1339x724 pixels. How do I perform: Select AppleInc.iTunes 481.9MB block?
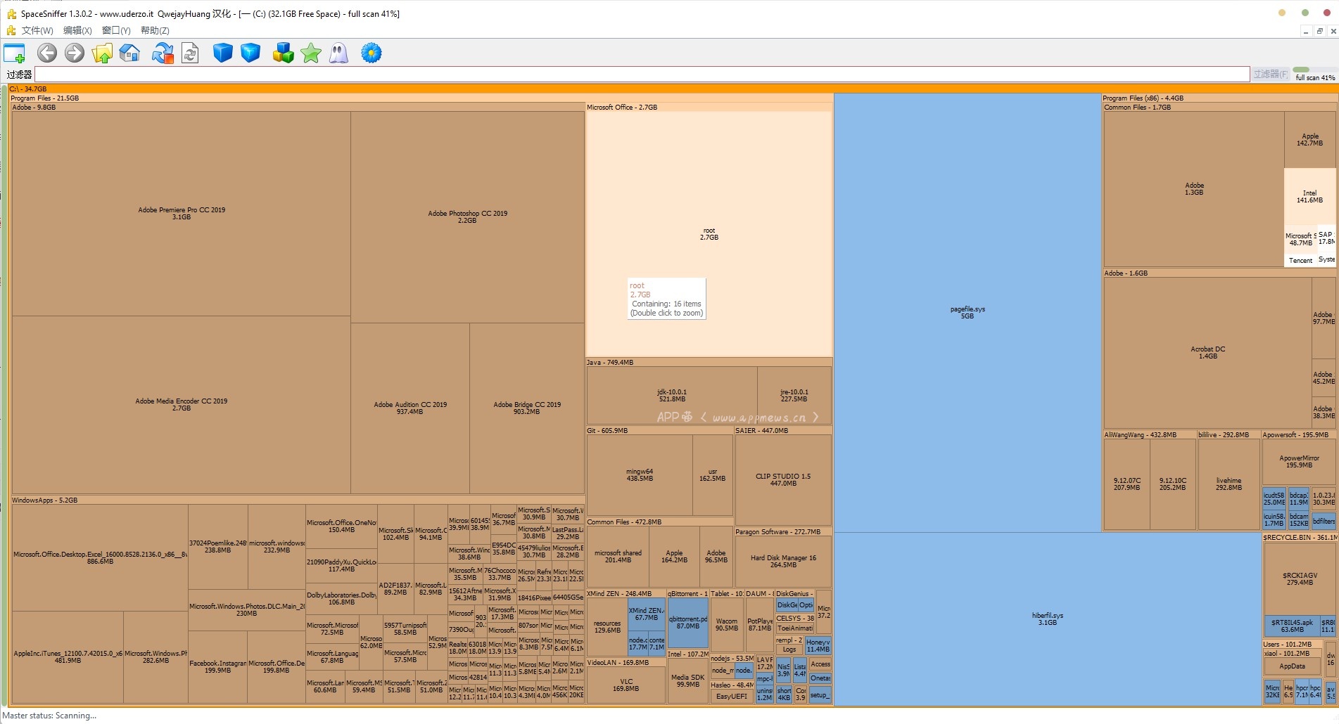tap(68, 657)
